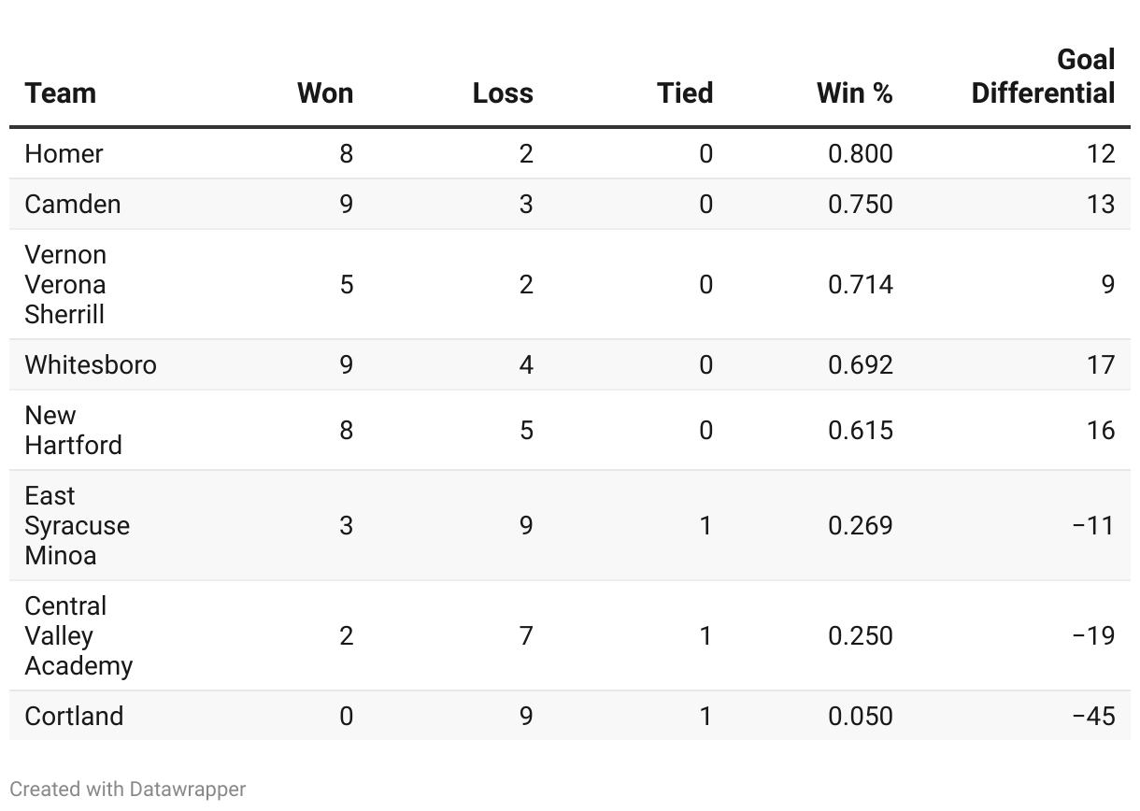1140x811 pixels.
Task: Select Camden's 0.750 win percentage
Action: (x=861, y=204)
